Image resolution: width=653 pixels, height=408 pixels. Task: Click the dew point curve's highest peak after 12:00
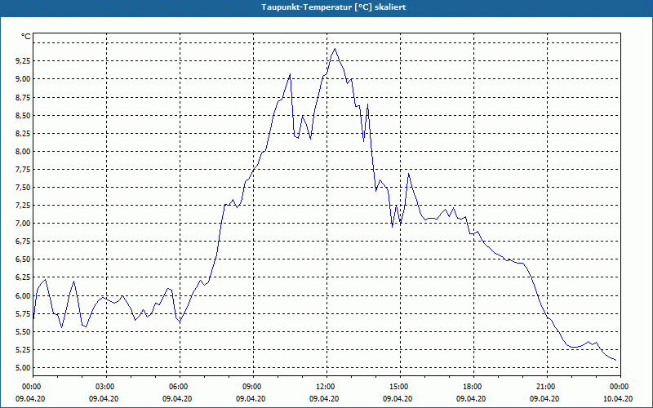[x=335, y=49]
